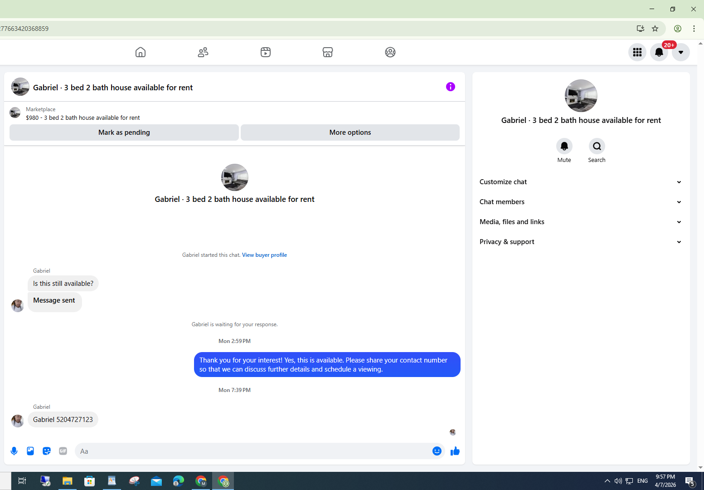Open Microsoft Edge from the taskbar
The image size is (704, 490).
pyautogui.click(x=179, y=481)
